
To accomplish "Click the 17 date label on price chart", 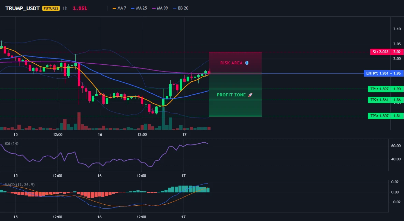I will click(184, 135).
